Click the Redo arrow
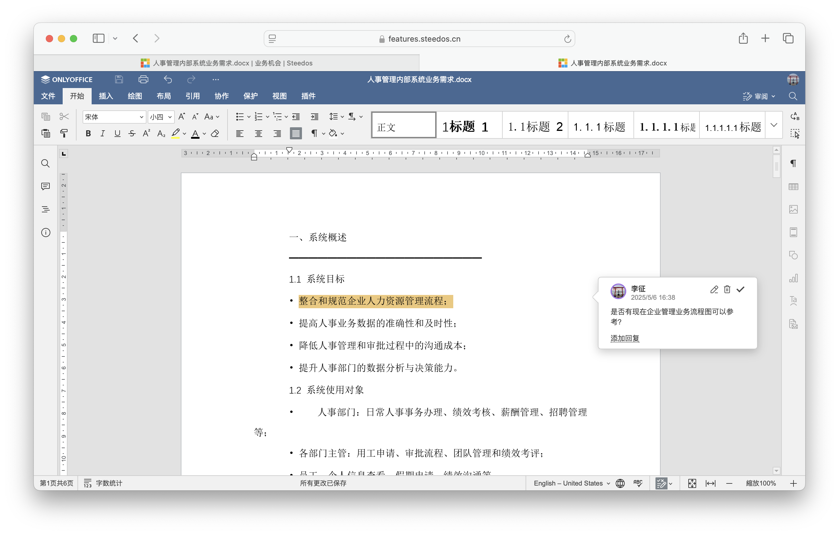 pos(191,80)
